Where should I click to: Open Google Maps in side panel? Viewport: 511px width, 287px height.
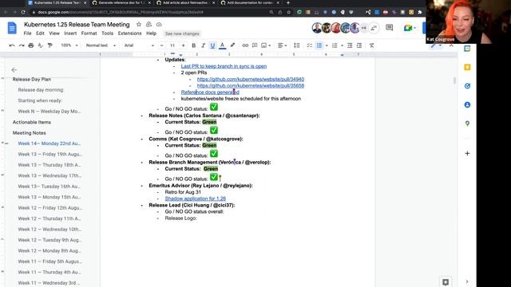click(x=467, y=124)
